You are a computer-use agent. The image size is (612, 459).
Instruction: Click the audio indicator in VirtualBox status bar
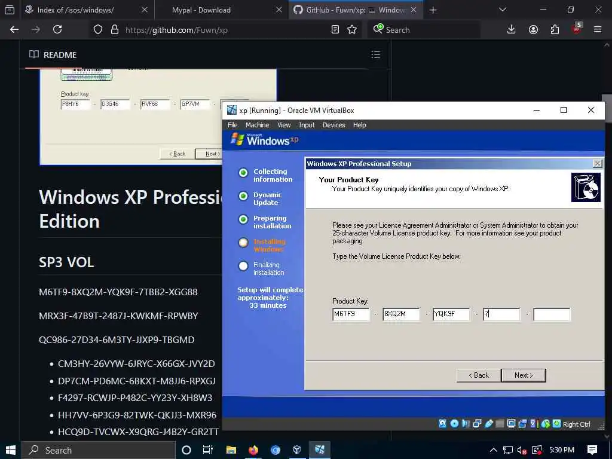[x=466, y=424]
